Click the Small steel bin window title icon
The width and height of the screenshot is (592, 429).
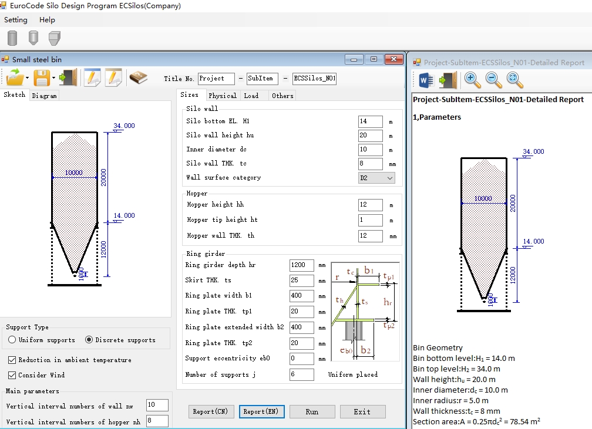click(x=5, y=60)
